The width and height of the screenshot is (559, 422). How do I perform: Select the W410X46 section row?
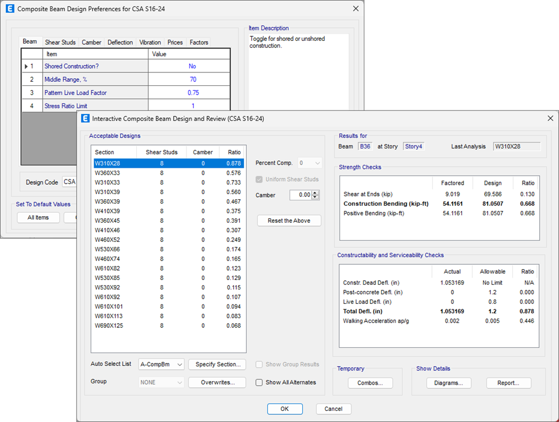pyautogui.click(x=168, y=230)
